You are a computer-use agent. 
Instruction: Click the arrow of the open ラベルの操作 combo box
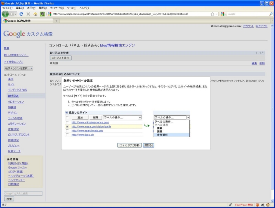tap(188, 117)
